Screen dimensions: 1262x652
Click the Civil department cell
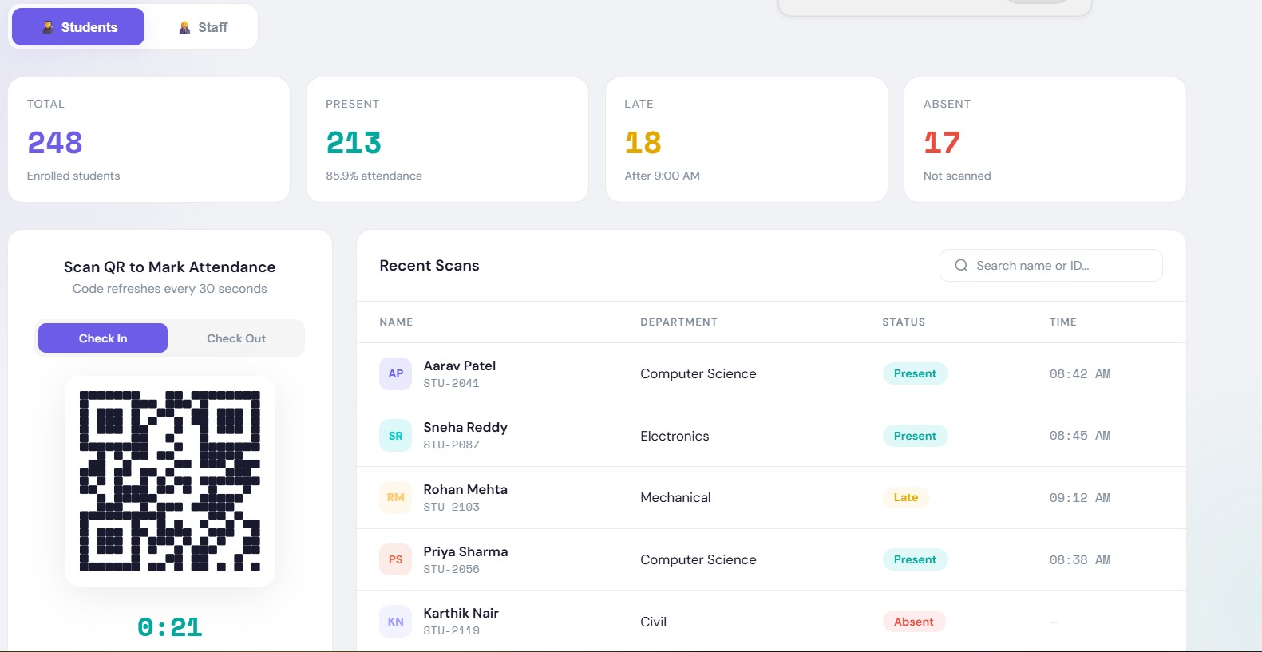click(653, 622)
